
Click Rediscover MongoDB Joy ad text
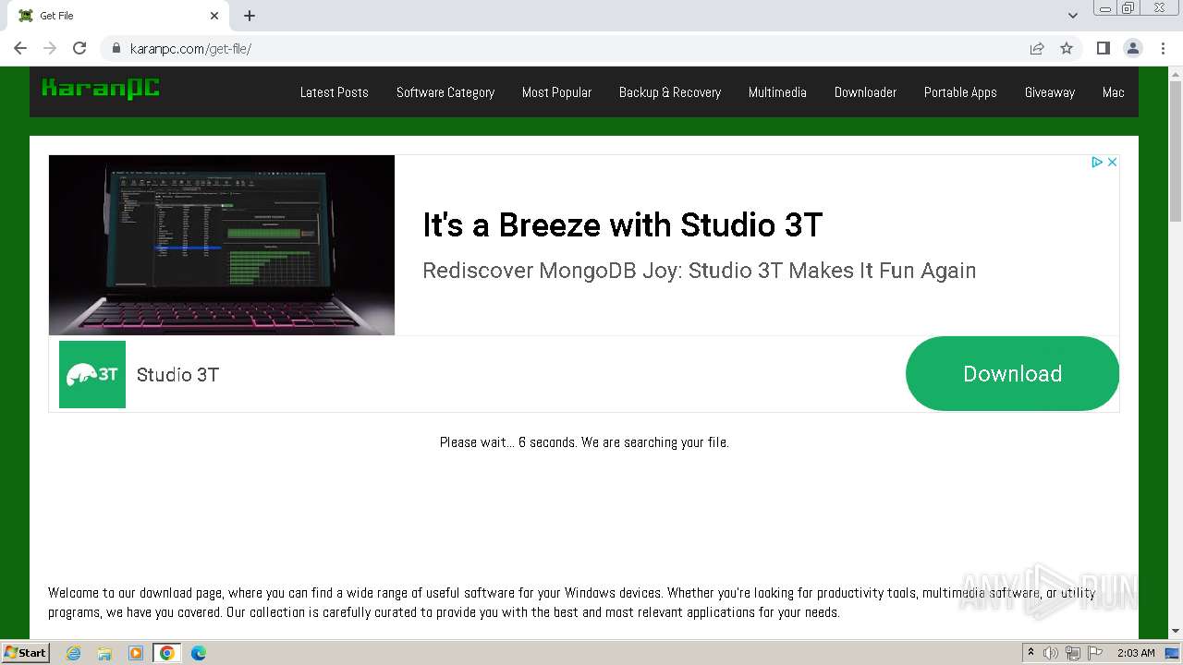(699, 271)
